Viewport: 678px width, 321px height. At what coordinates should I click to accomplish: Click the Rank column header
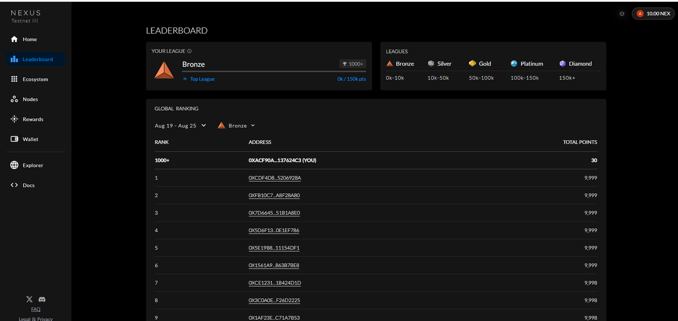coord(162,142)
